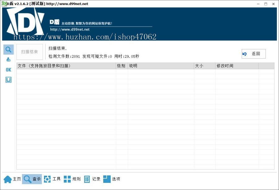Go to 主页 home tab
Image resolution: width=279 pixels, height=190 pixels.
[x=12, y=179]
